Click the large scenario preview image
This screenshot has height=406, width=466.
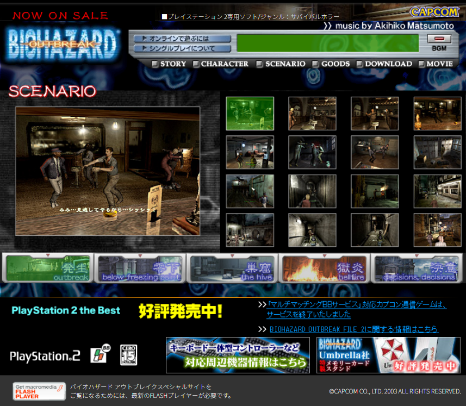coord(108,171)
